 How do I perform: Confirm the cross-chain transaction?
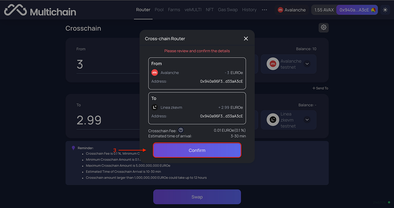(197, 150)
